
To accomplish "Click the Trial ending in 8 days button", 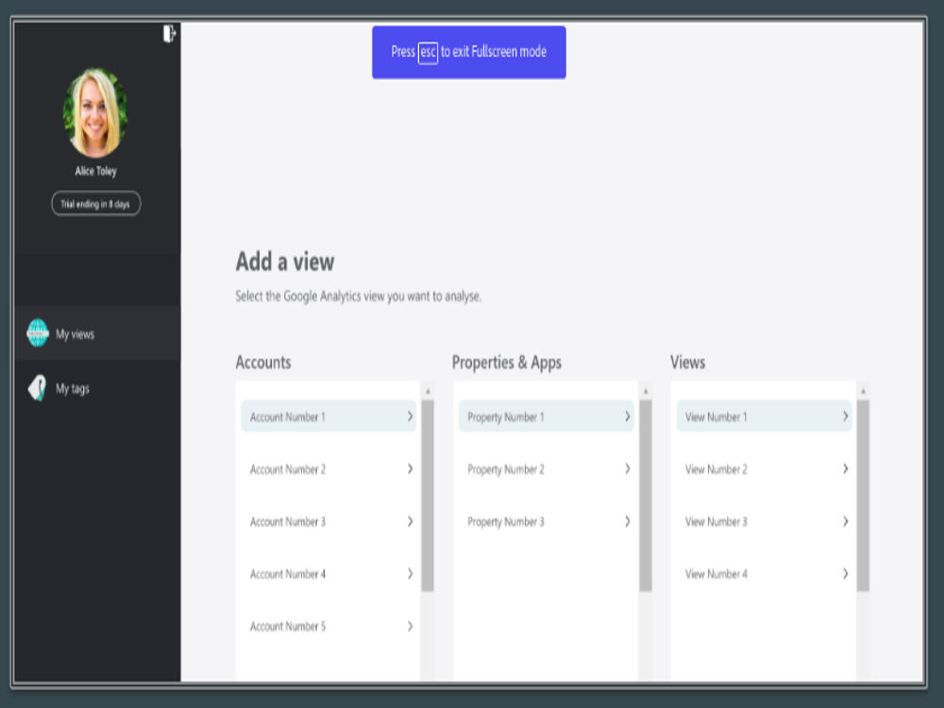I will [95, 204].
